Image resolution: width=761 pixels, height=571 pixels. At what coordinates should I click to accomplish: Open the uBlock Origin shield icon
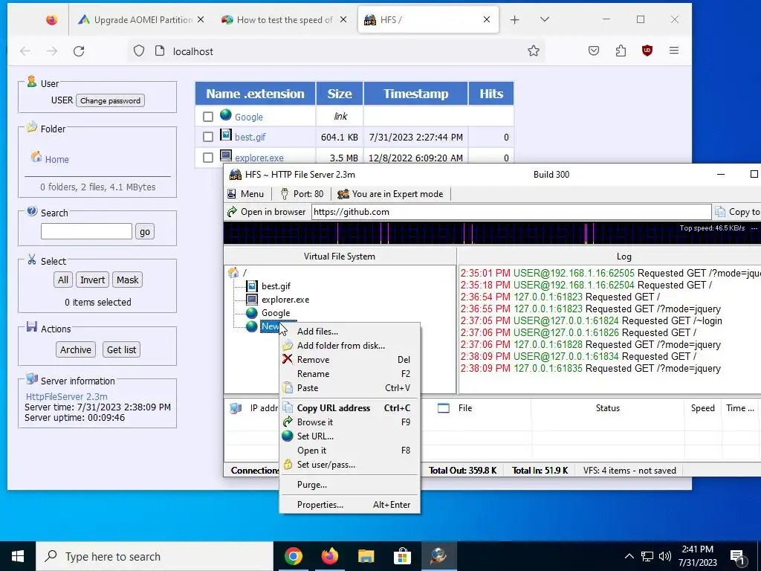[647, 51]
